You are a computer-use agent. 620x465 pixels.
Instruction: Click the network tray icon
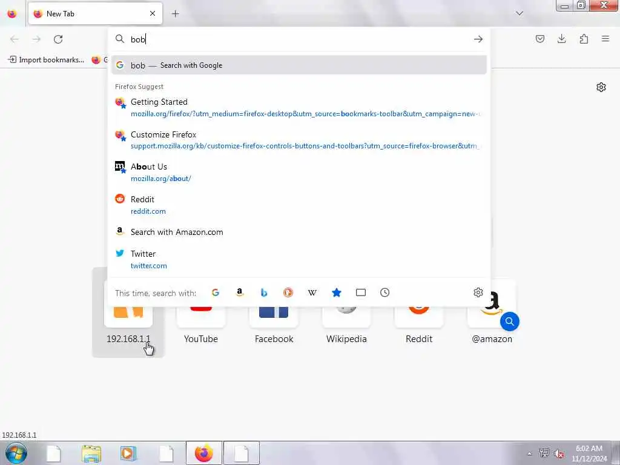pos(544,453)
